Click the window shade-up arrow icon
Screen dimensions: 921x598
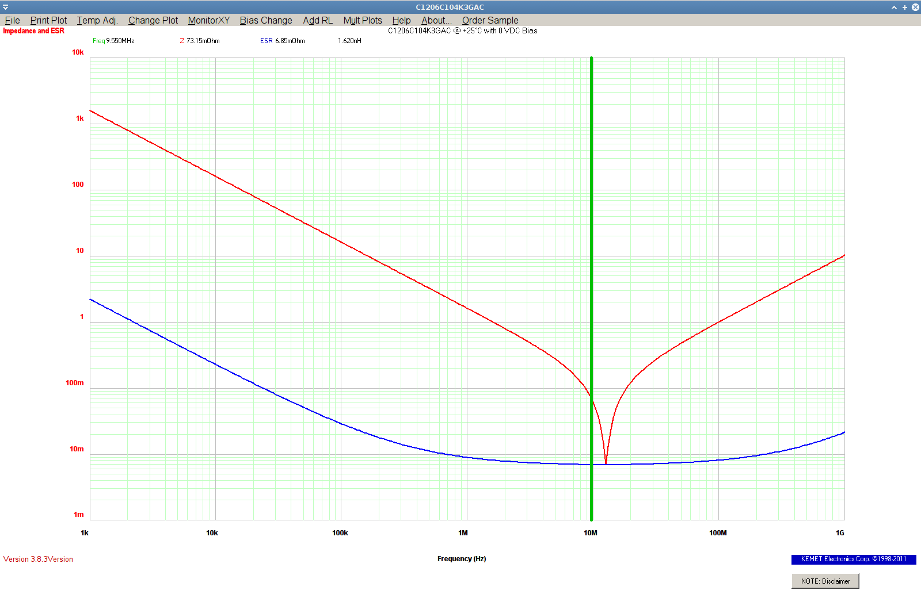894,7
